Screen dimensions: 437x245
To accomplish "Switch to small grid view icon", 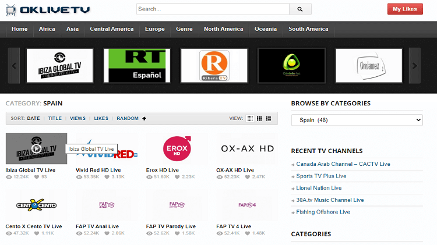I will point(250,118).
